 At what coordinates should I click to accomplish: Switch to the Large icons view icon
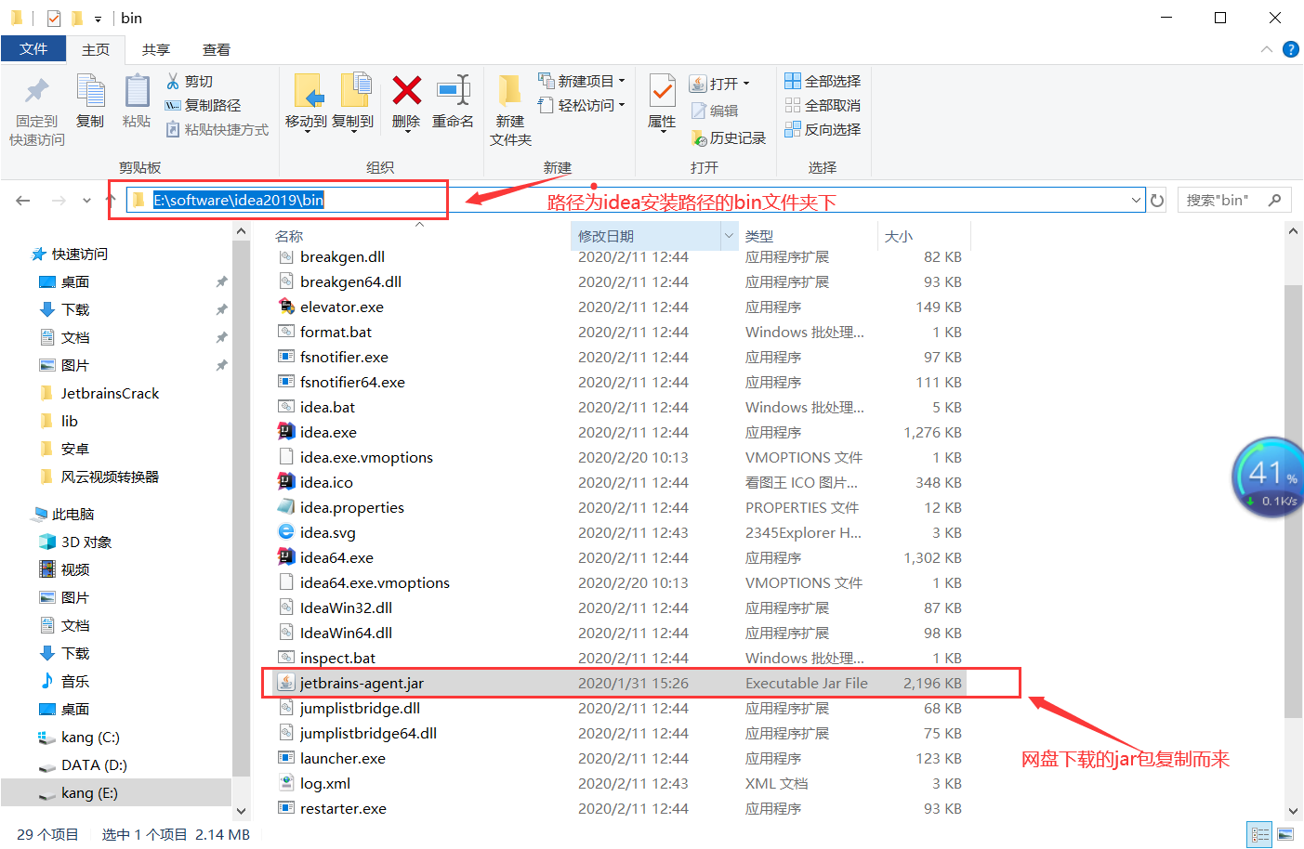1286,834
